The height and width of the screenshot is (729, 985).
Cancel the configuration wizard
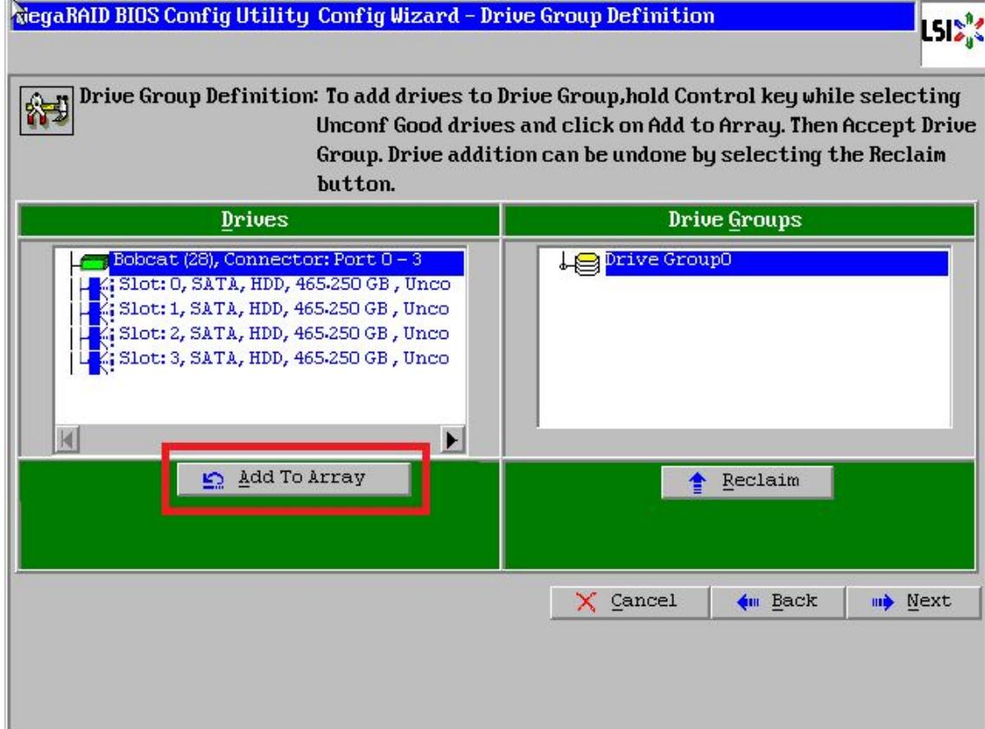pos(630,602)
